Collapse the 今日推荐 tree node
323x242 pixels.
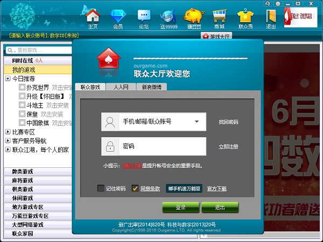8,79
